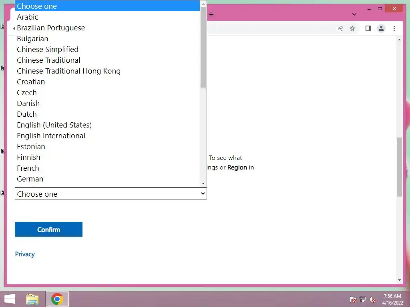Maximize the Chrome window
Image resolution: width=410 pixels, height=307 pixels.
pyautogui.click(x=380, y=9)
